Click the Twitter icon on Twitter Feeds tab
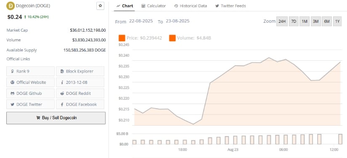 (217, 6)
